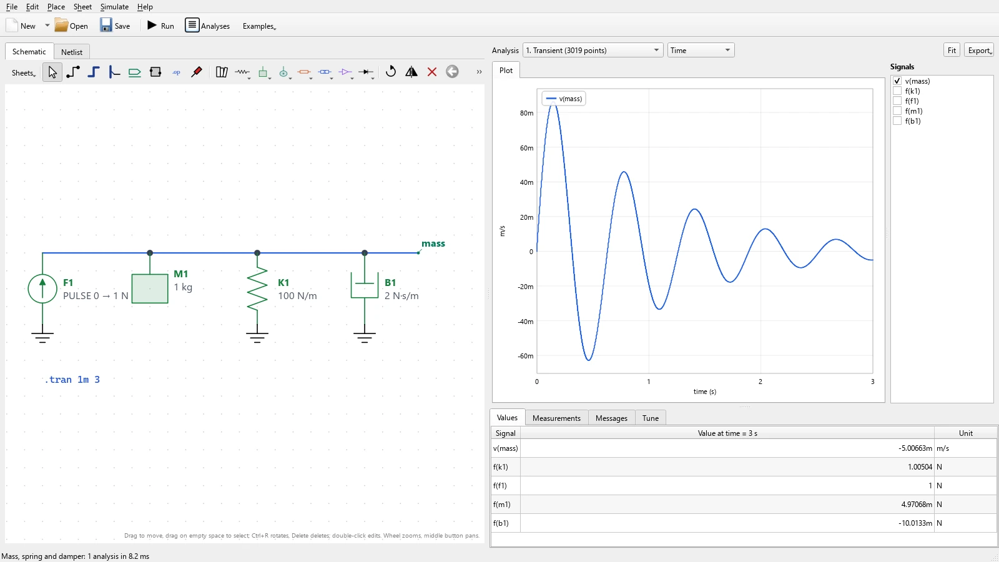Rotate selection with the rotate icon

pyautogui.click(x=391, y=72)
